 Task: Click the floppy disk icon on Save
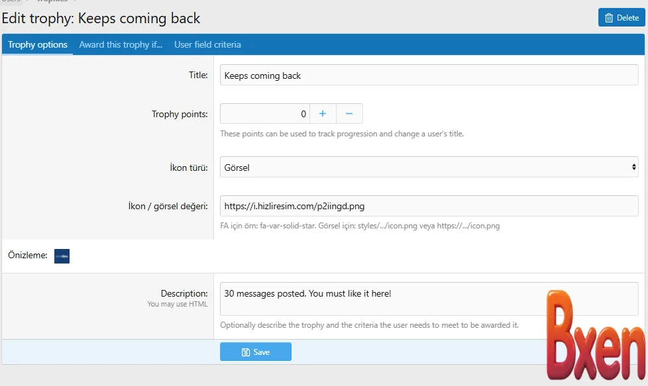click(x=246, y=352)
